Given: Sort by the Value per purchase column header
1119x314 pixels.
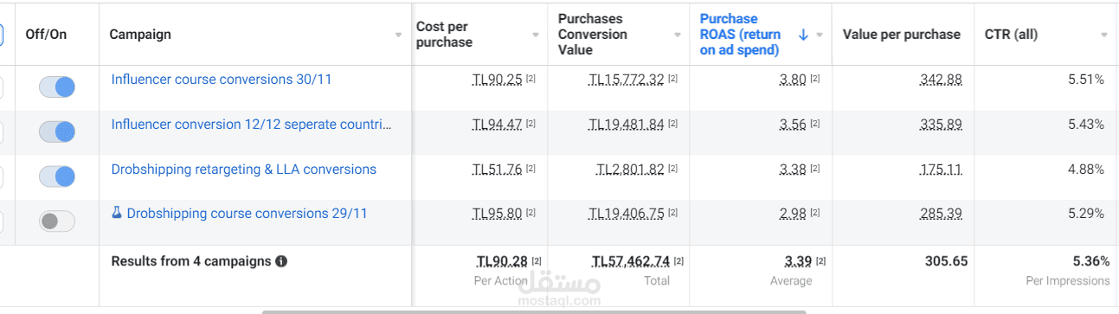Looking at the screenshot, I should point(901,35).
